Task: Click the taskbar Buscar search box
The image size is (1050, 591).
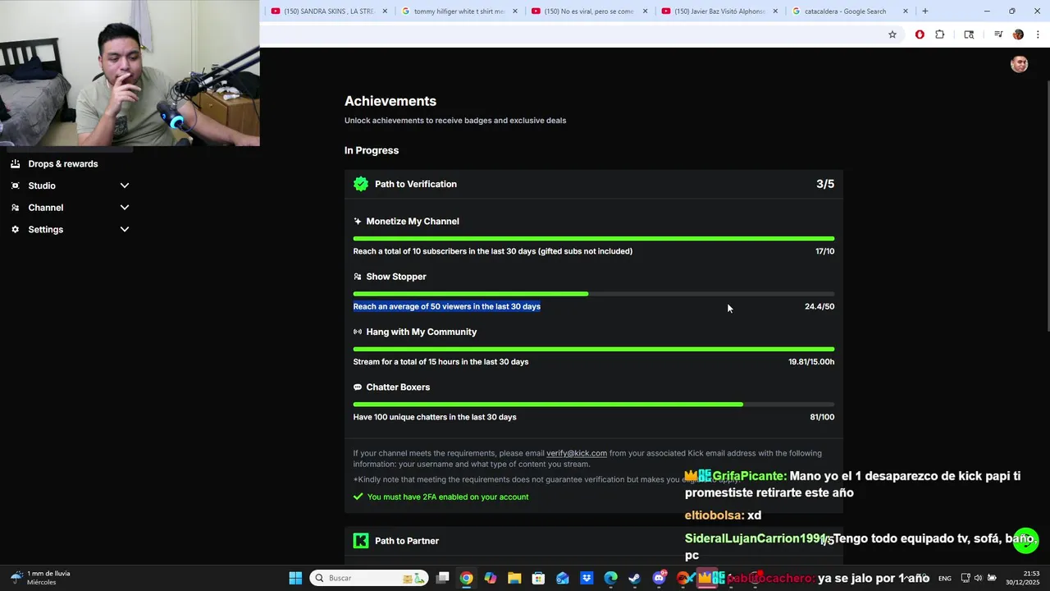Action: click(369, 578)
